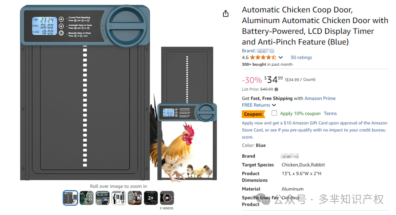Click the orange Coupon badge
This screenshot has width=396, height=215.
pyautogui.click(x=253, y=114)
